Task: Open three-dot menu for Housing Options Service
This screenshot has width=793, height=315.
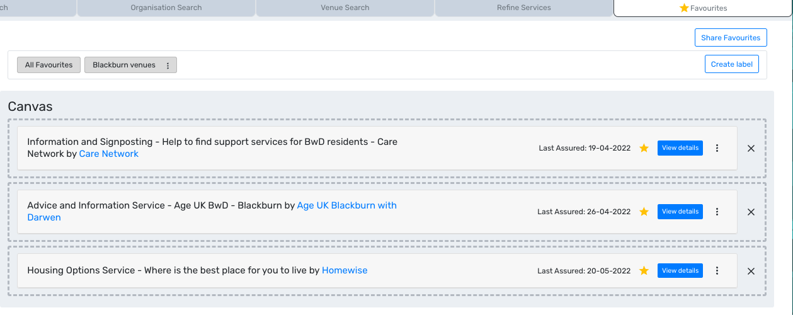Action: 717,271
